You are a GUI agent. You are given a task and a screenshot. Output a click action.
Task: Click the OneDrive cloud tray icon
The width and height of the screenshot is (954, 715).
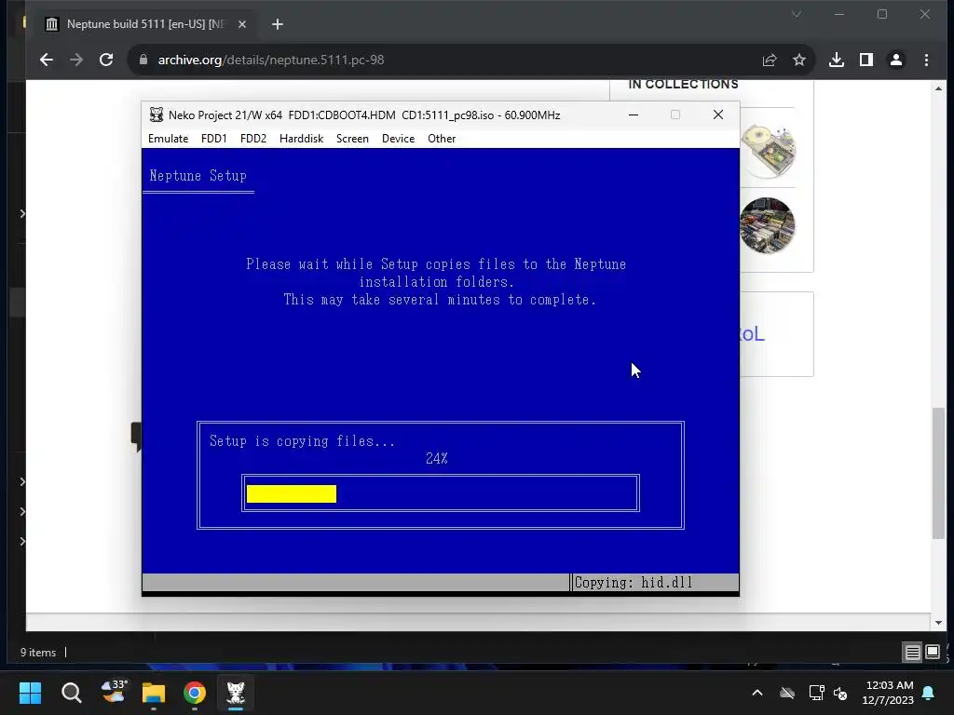click(x=787, y=693)
